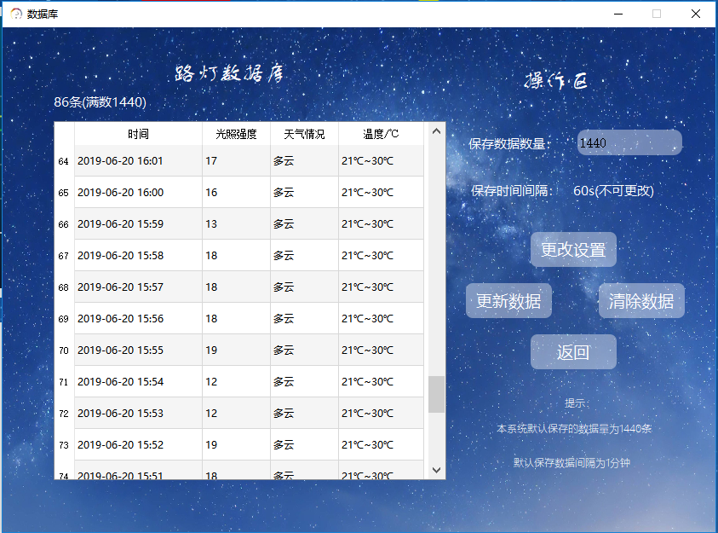The image size is (718, 533).
Task: Click the scrollbar down arrow below the table
Action: point(435,469)
